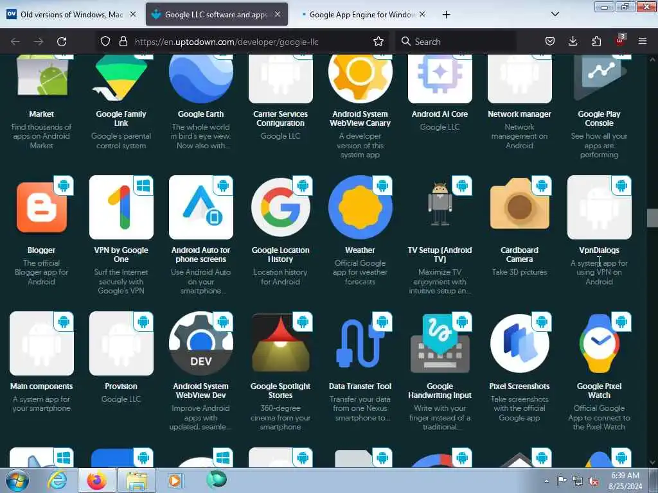Close the Old versions of Windows tab

click(133, 14)
